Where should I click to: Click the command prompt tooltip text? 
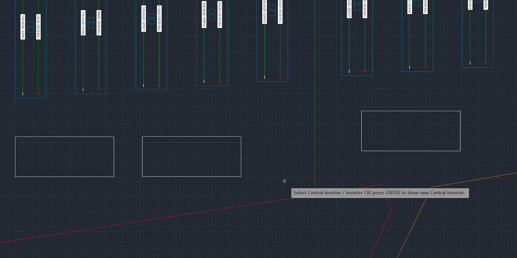[379, 193]
